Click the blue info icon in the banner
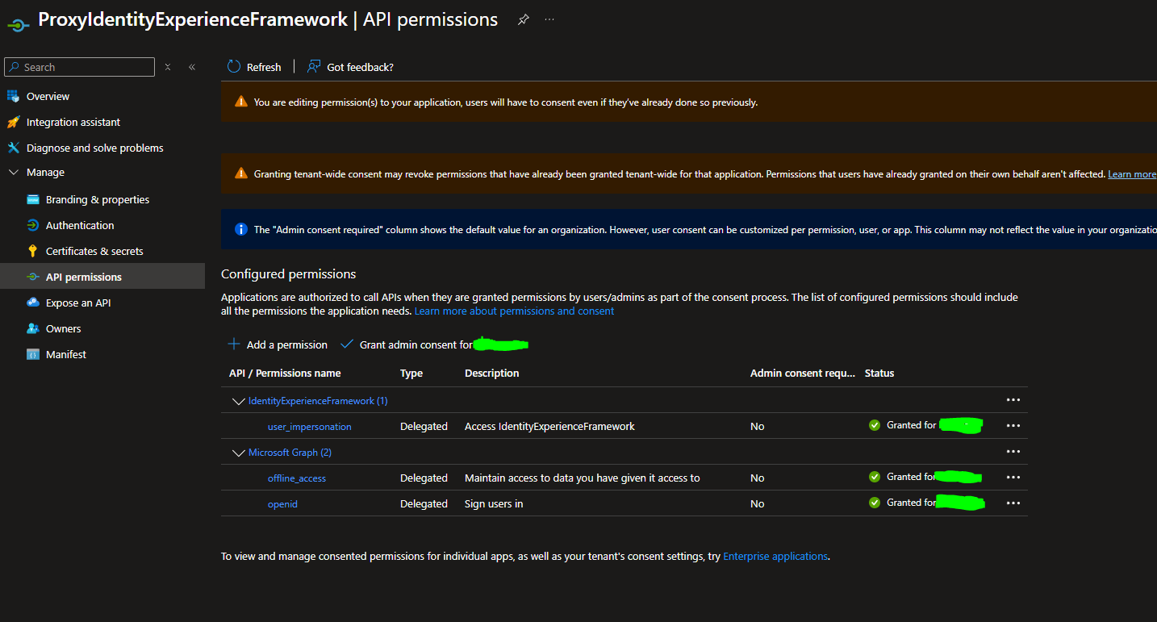This screenshot has width=1157, height=622. pyautogui.click(x=241, y=229)
